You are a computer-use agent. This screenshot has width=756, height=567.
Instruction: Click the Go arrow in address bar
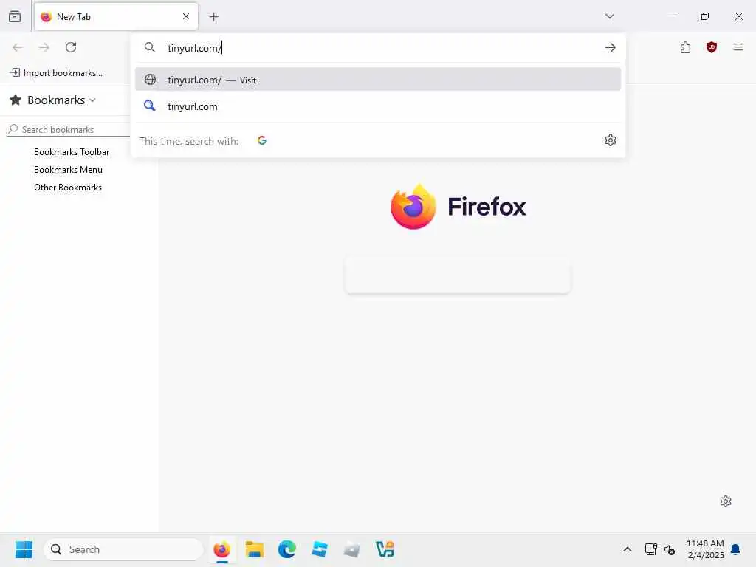pyautogui.click(x=611, y=47)
